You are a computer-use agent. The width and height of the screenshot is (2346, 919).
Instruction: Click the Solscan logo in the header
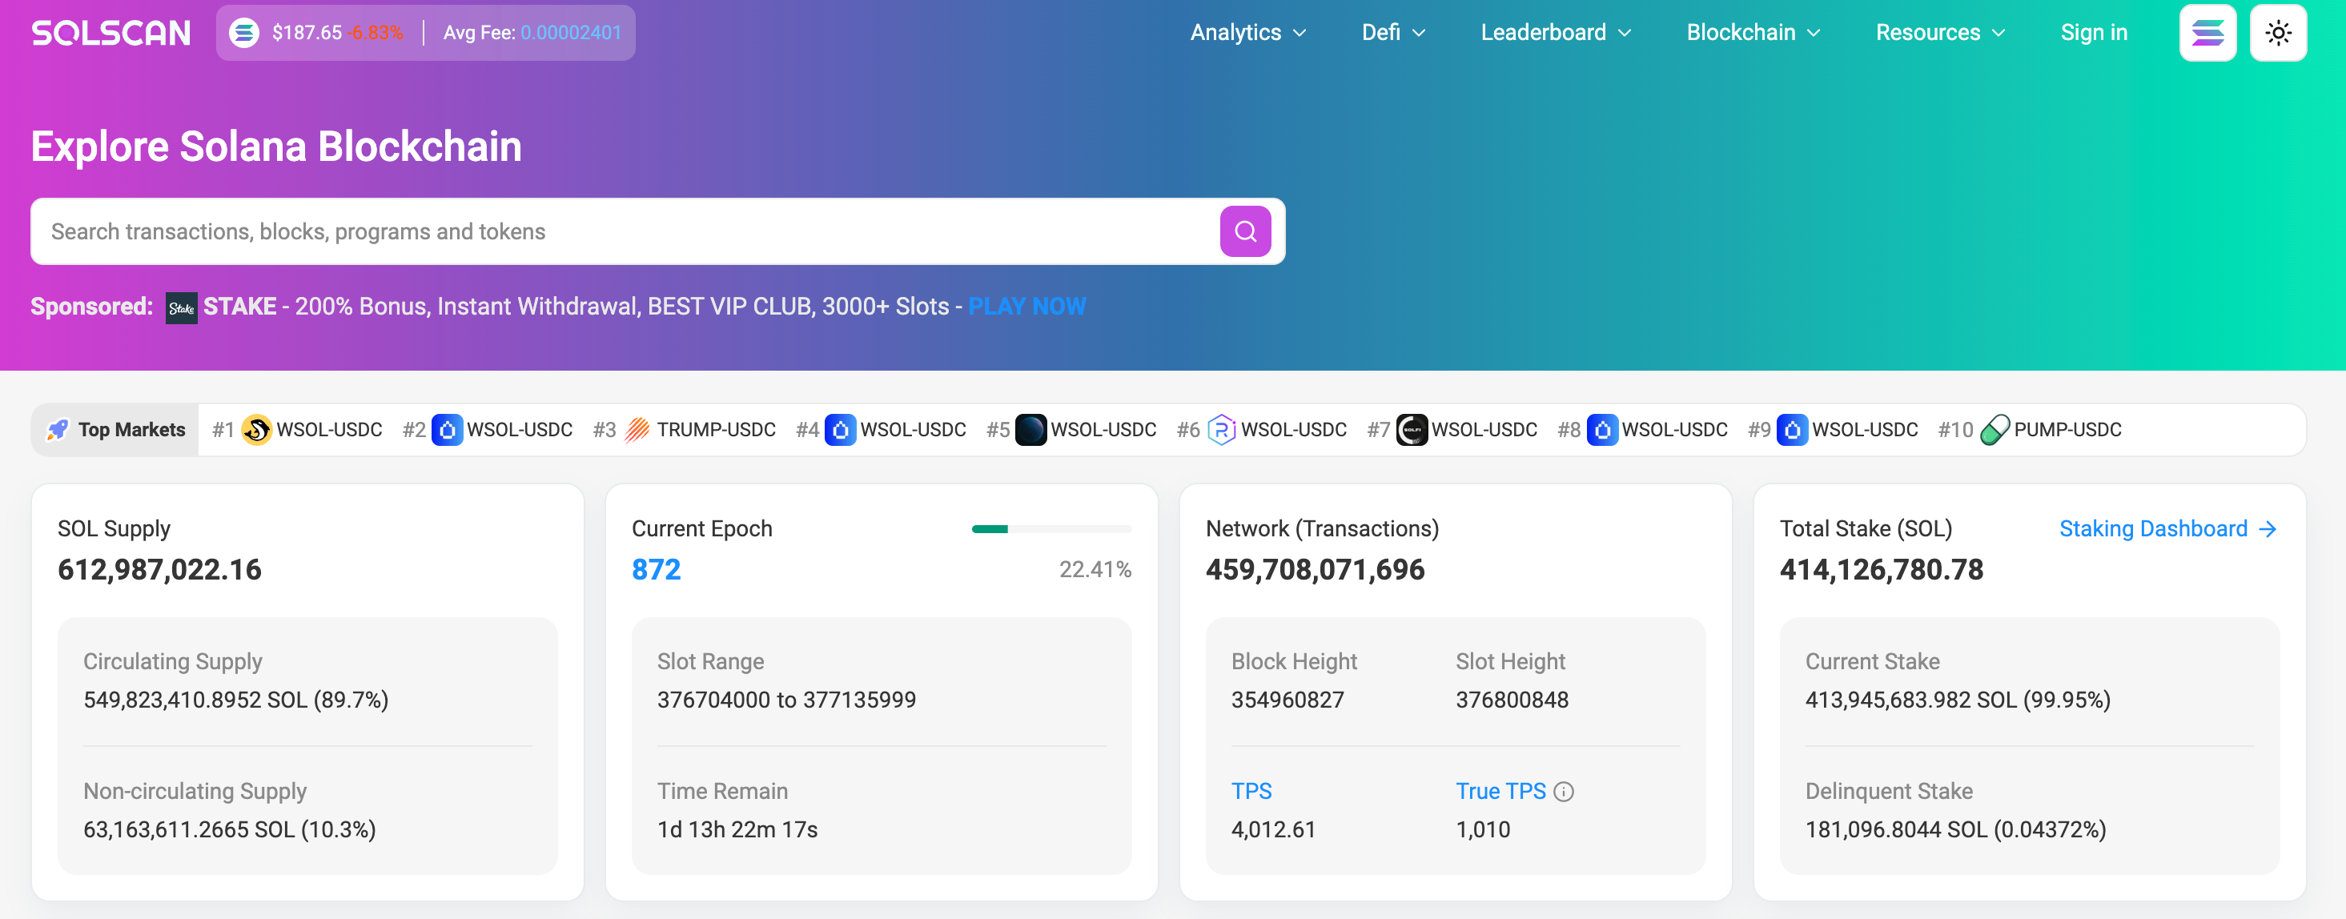click(x=111, y=33)
